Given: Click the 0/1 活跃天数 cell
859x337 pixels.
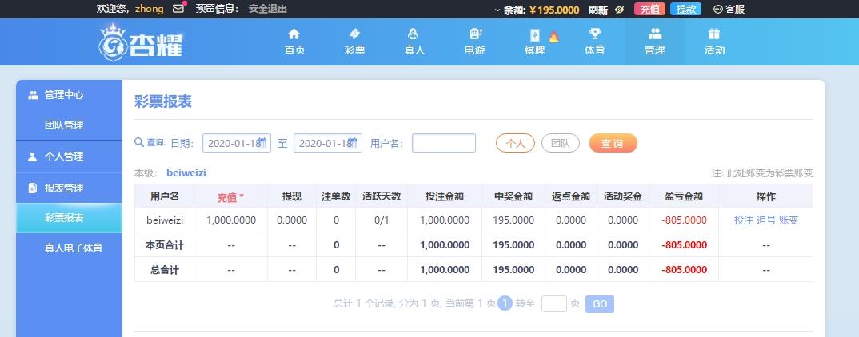Looking at the screenshot, I should 382,220.
